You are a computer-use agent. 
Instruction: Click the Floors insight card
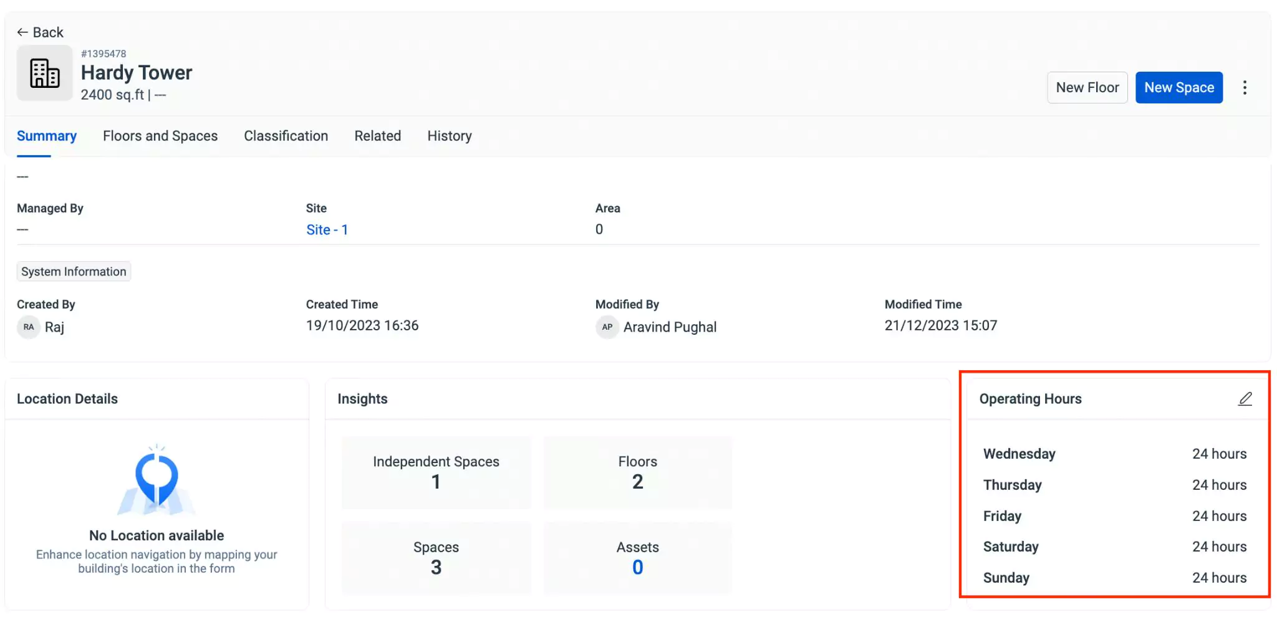point(637,472)
